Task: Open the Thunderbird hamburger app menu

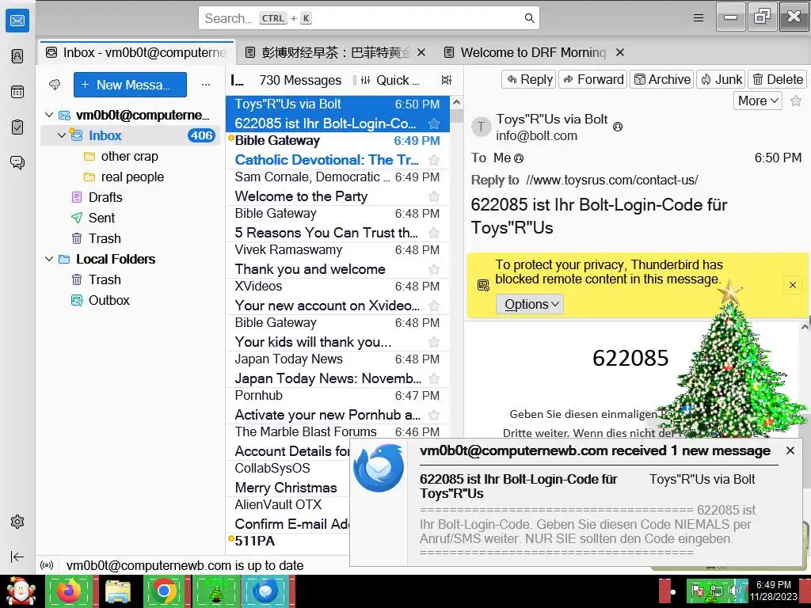Action: tap(699, 18)
